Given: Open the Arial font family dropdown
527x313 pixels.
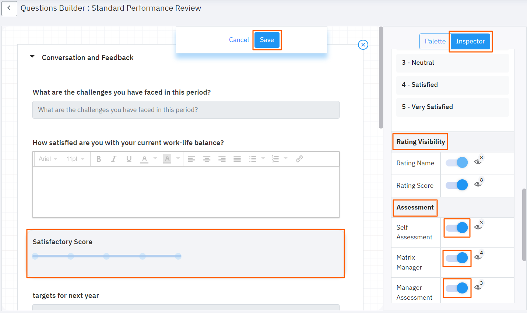Looking at the screenshot, I should (x=48, y=159).
